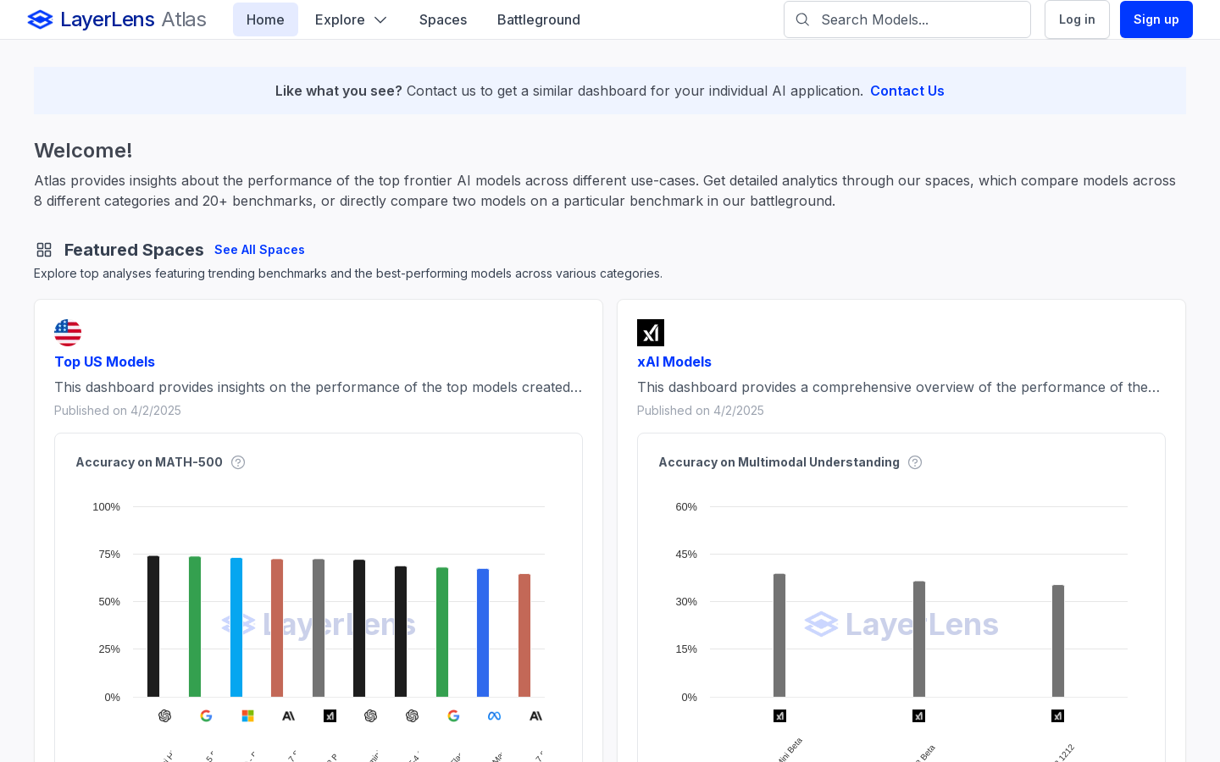Click the leftmost Google logo under MATH-500 chart
This screenshot has width=1220, height=762.
206,716
